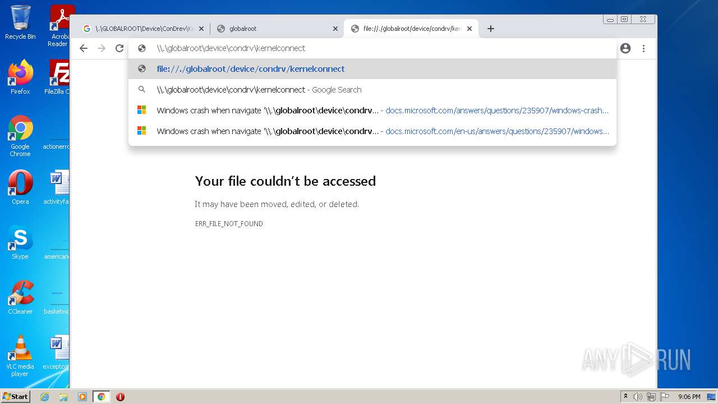Open the Opera taskbar icon

coord(120,397)
